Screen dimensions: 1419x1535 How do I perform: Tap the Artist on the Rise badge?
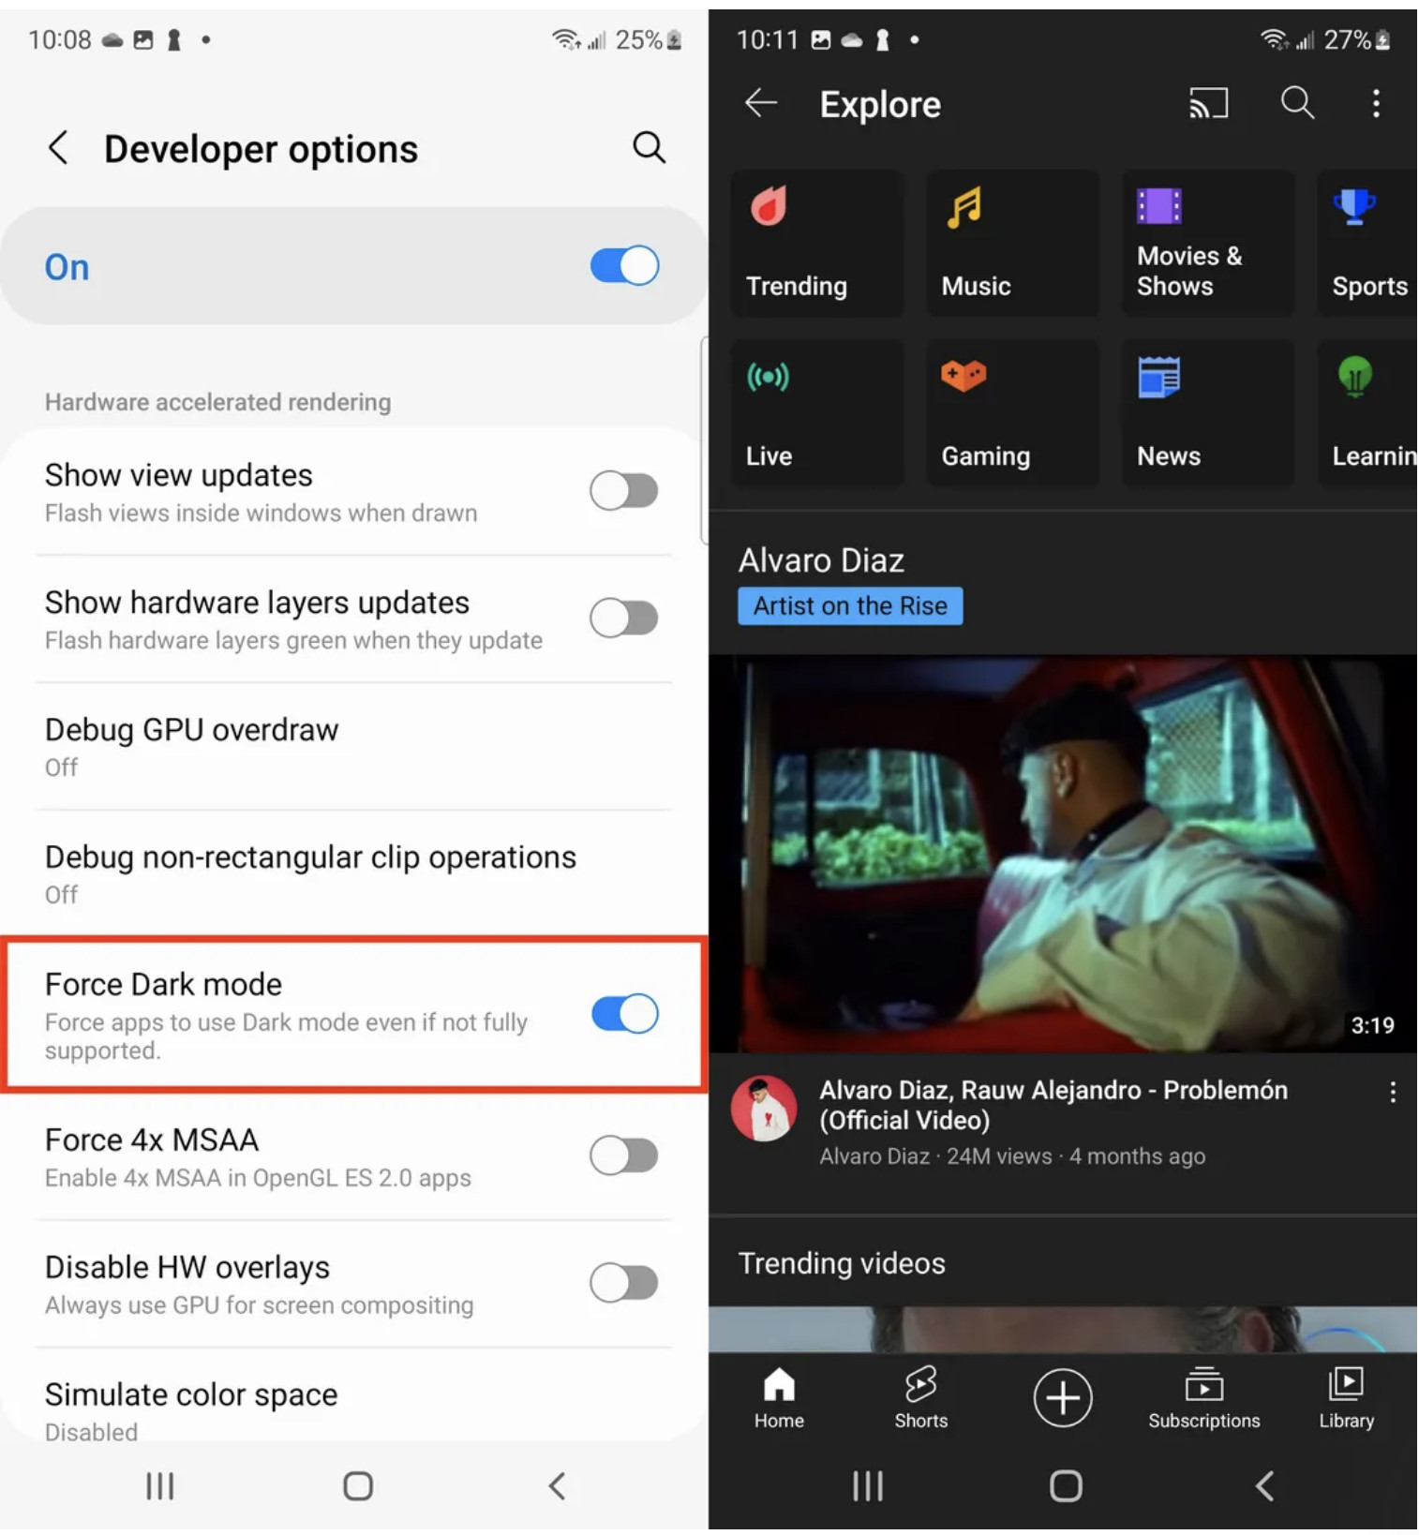pos(850,606)
